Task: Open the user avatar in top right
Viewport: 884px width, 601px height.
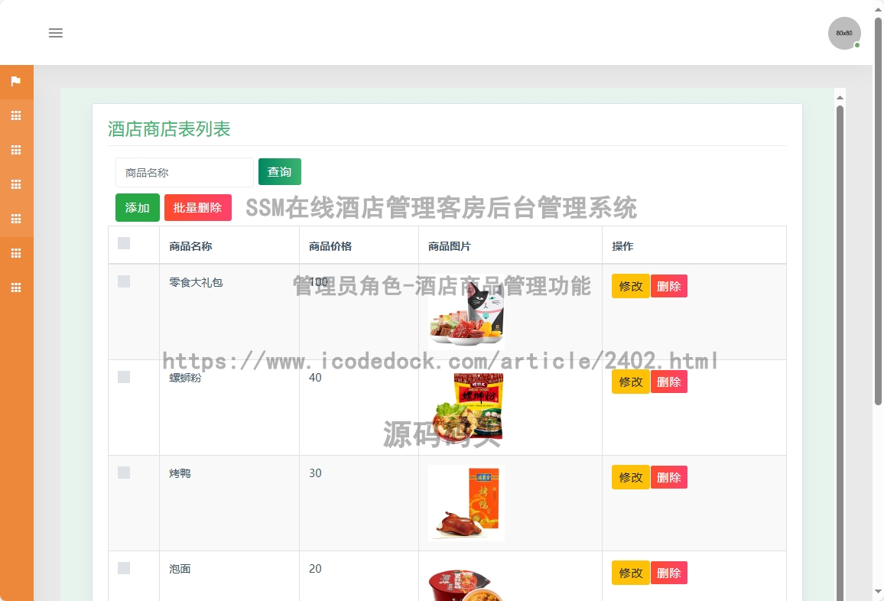Action: click(x=844, y=34)
